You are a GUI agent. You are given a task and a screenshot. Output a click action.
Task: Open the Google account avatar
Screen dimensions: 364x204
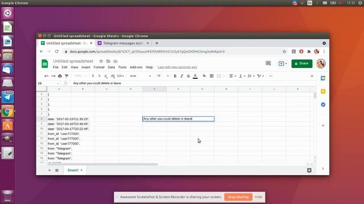click(x=321, y=63)
